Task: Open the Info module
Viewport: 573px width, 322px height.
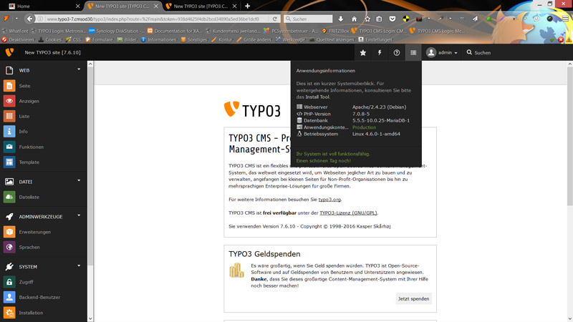Action: point(23,132)
